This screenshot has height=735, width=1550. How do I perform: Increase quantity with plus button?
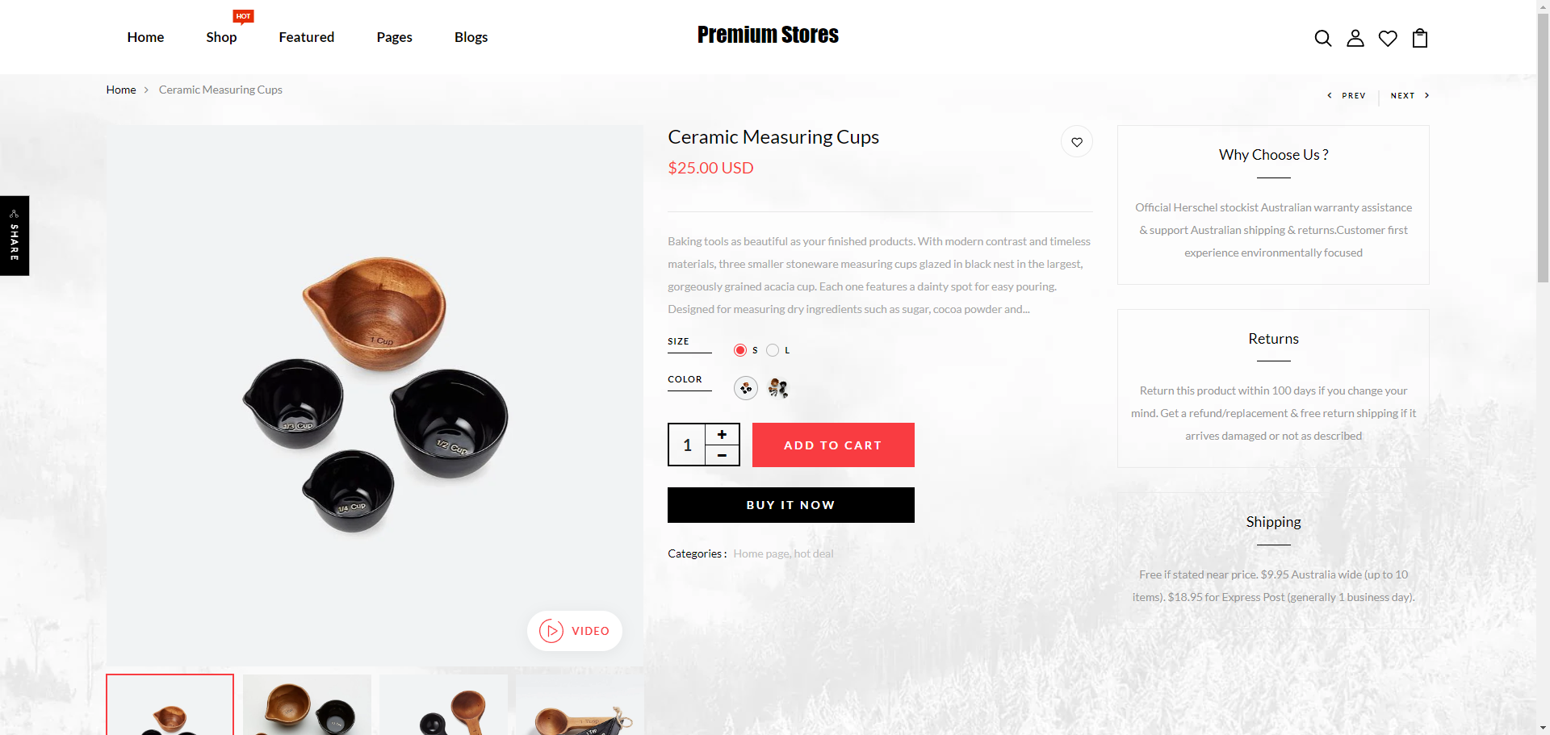pyautogui.click(x=722, y=434)
